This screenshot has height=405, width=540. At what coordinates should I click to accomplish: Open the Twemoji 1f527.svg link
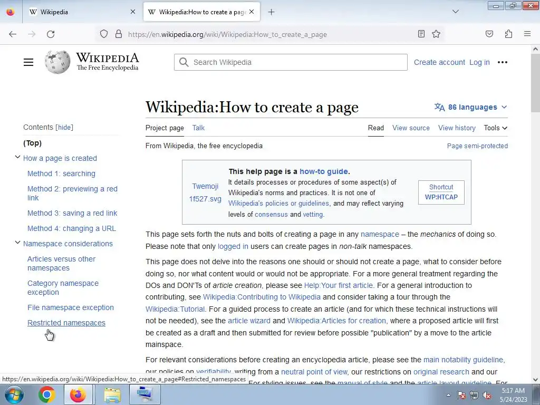205,192
